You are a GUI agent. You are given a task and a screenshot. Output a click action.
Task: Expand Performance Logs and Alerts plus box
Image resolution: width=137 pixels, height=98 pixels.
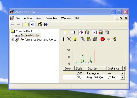[x=13, y=40]
